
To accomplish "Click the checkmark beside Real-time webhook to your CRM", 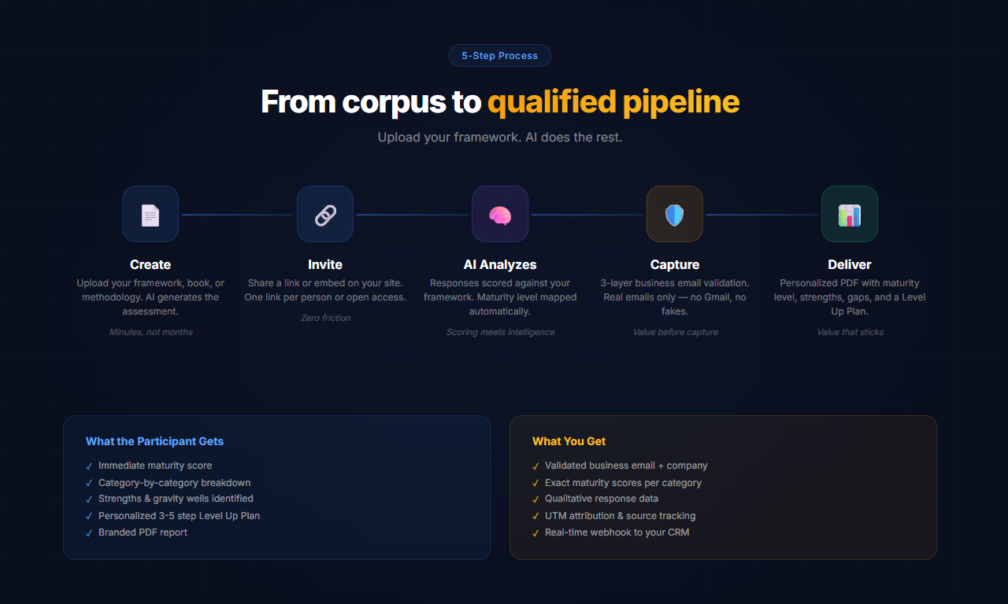I will click(535, 532).
